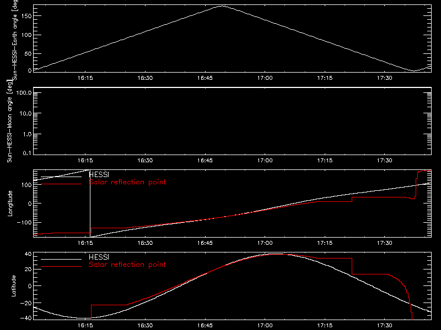Viewport: 441px width, 330px height.
Task: Click 0.1 tick on Moon angle axis
Action: click(x=27, y=153)
